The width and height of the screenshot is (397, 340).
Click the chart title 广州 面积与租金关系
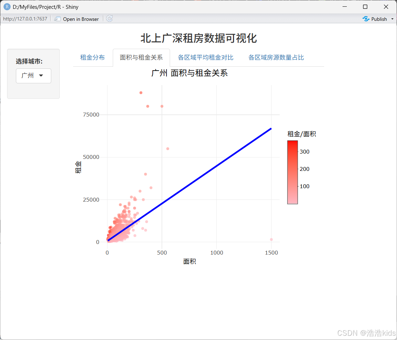click(x=189, y=73)
